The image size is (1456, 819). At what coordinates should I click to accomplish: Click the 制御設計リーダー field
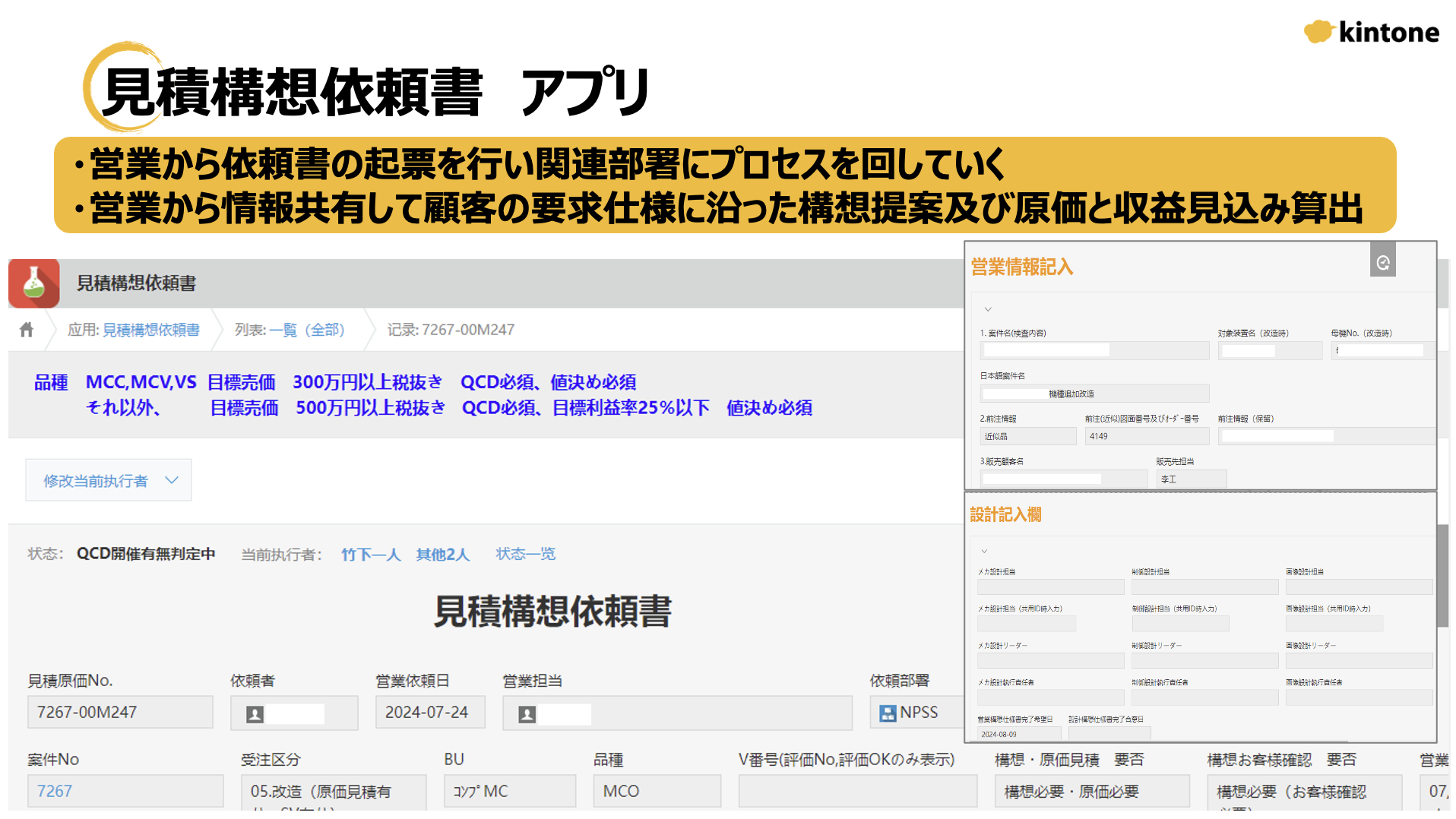(1204, 660)
